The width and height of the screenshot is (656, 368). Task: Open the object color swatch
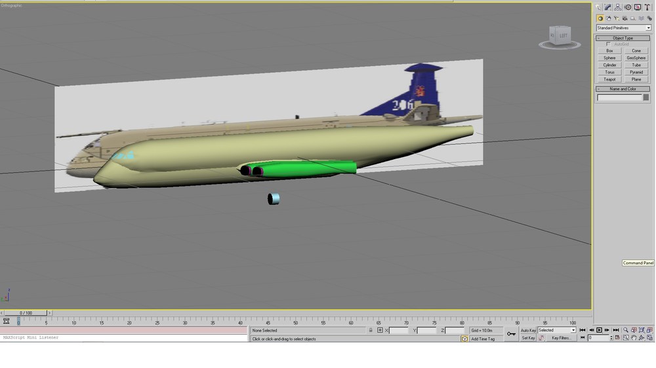click(646, 98)
